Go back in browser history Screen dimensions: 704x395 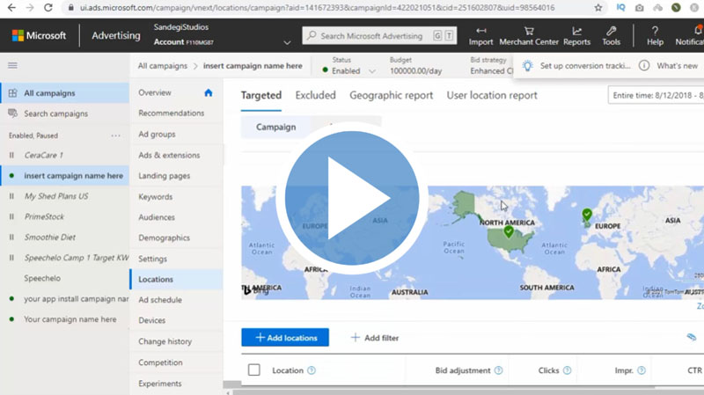point(11,8)
